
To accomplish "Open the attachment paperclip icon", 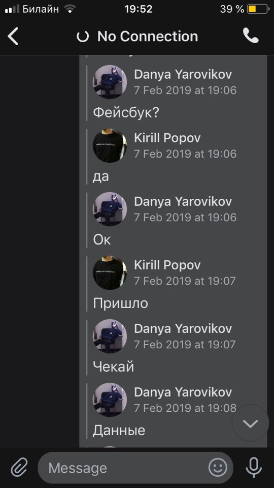I will pyautogui.click(x=19, y=468).
